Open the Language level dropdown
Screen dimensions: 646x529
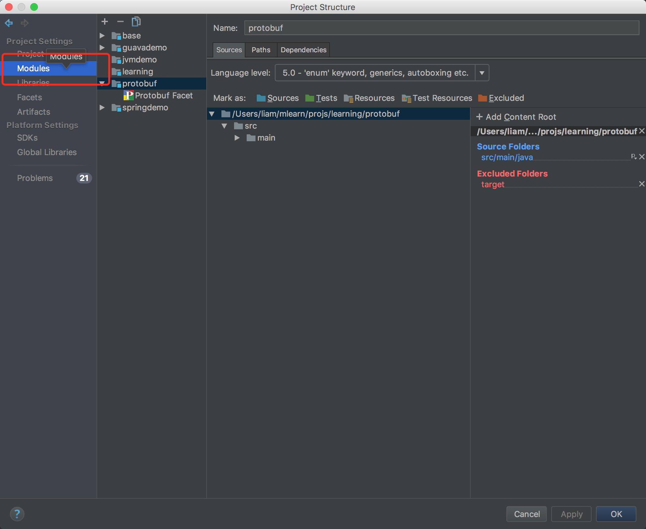[482, 73]
